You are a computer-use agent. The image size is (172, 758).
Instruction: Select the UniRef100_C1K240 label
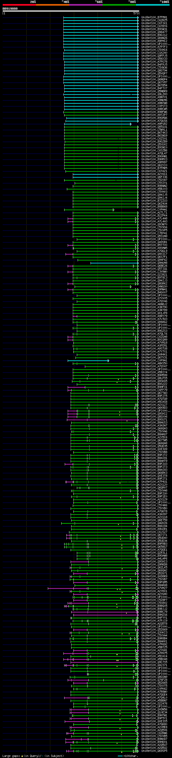tap(154, 53)
